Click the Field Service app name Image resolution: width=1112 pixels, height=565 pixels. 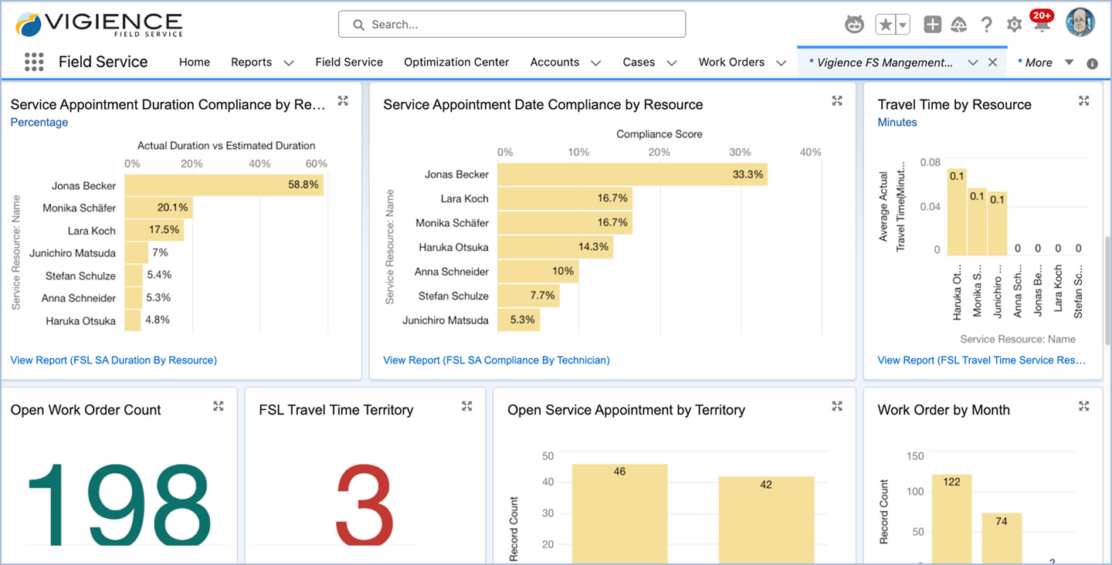coord(103,62)
